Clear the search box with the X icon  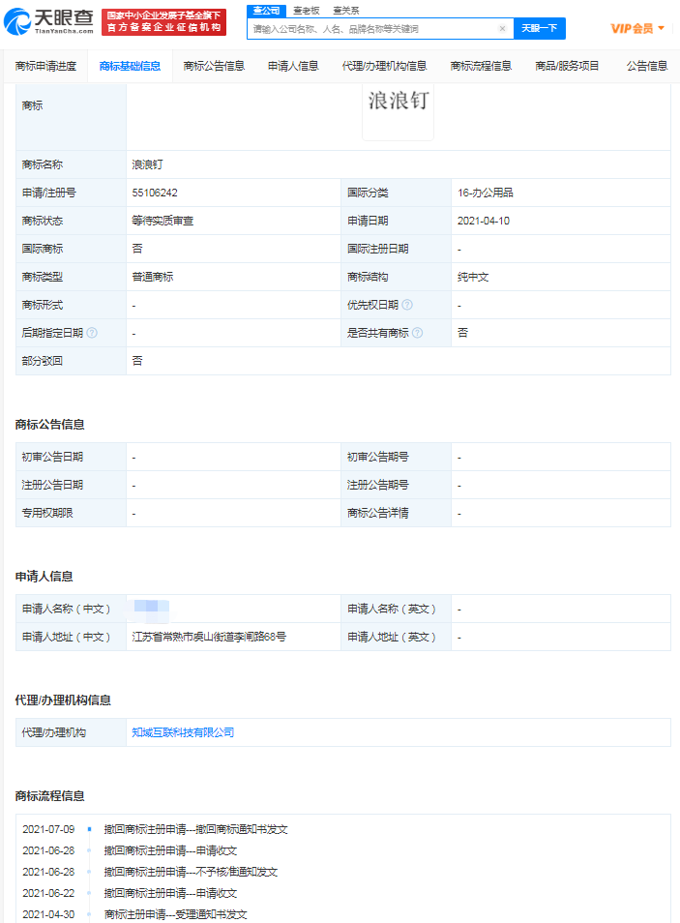point(502,28)
